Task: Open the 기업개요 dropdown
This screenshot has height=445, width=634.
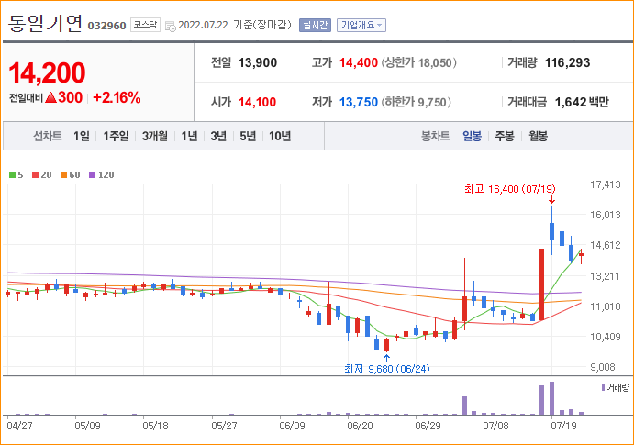Action: [x=361, y=25]
